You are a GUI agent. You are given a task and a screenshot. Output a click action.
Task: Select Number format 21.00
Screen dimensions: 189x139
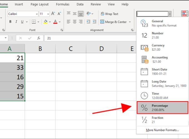(x=162, y=35)
